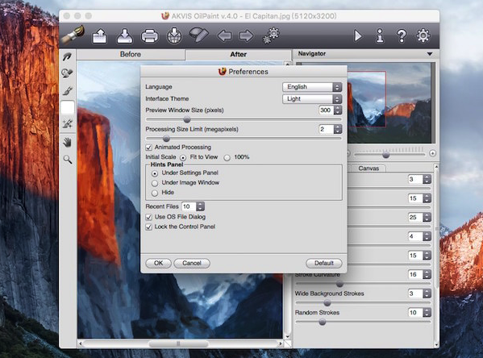The height and width of the screenshot is (358, 483).
Task: Collapse the Navigator panel arrow
Action: tap(430, 54)
